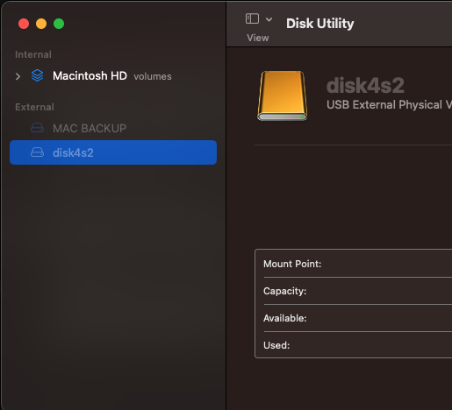Click the View label under toolbar icon
Screen dimensions: 452x410
(x=258, y=38)
